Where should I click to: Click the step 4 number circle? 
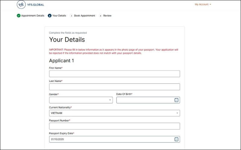(100, 16)
